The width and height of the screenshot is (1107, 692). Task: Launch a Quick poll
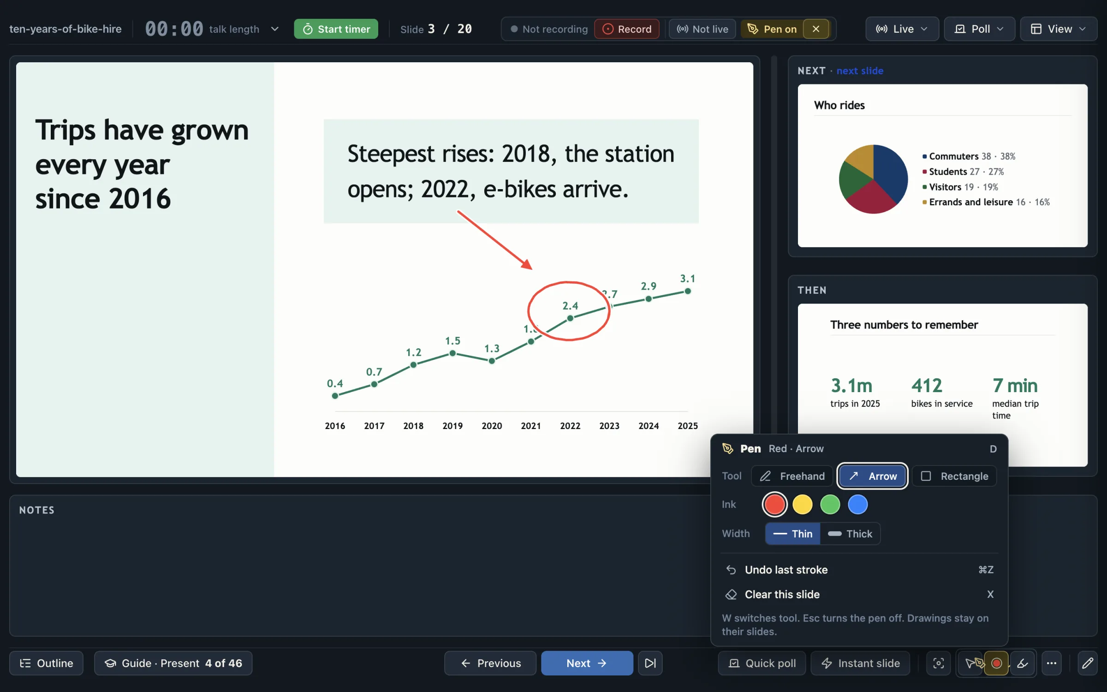762,663
